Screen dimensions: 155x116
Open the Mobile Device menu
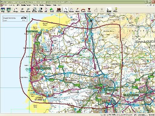(x=26, y=5)
